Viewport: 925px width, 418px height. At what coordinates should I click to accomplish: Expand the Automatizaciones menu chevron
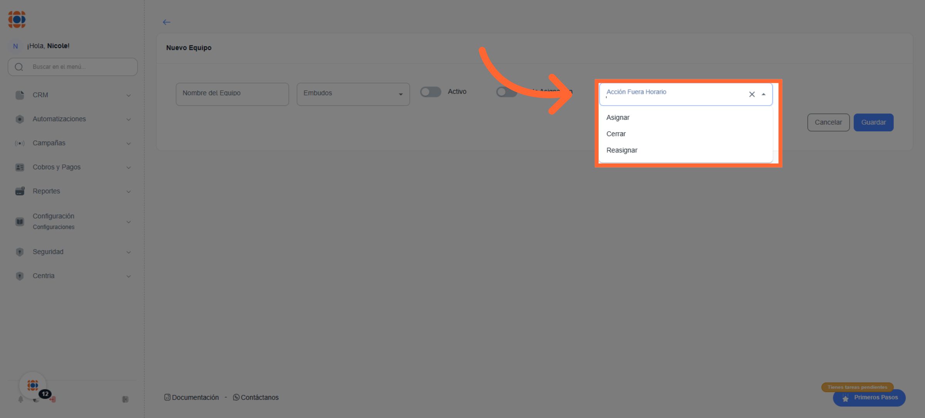tap(128, 119)
